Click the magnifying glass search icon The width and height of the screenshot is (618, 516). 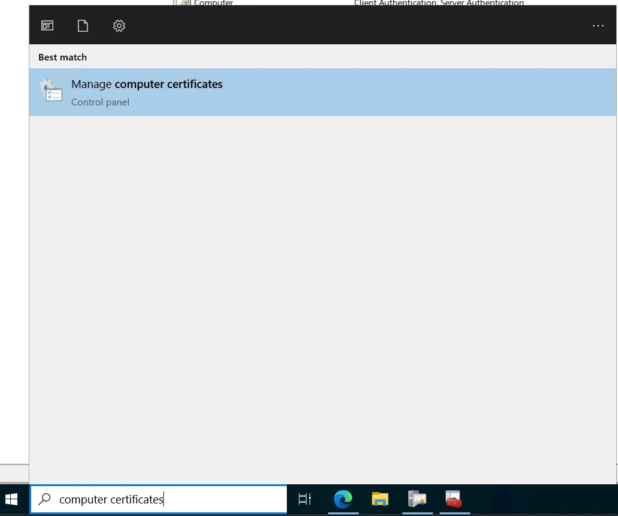tap(44, 499)
